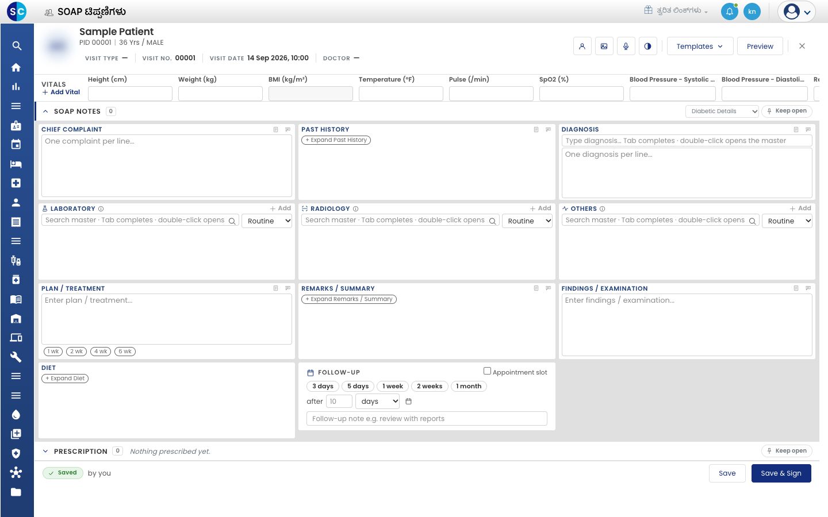Click the Height (cm) input field
The width and height of the screenshot is (828, 517).
130,94
